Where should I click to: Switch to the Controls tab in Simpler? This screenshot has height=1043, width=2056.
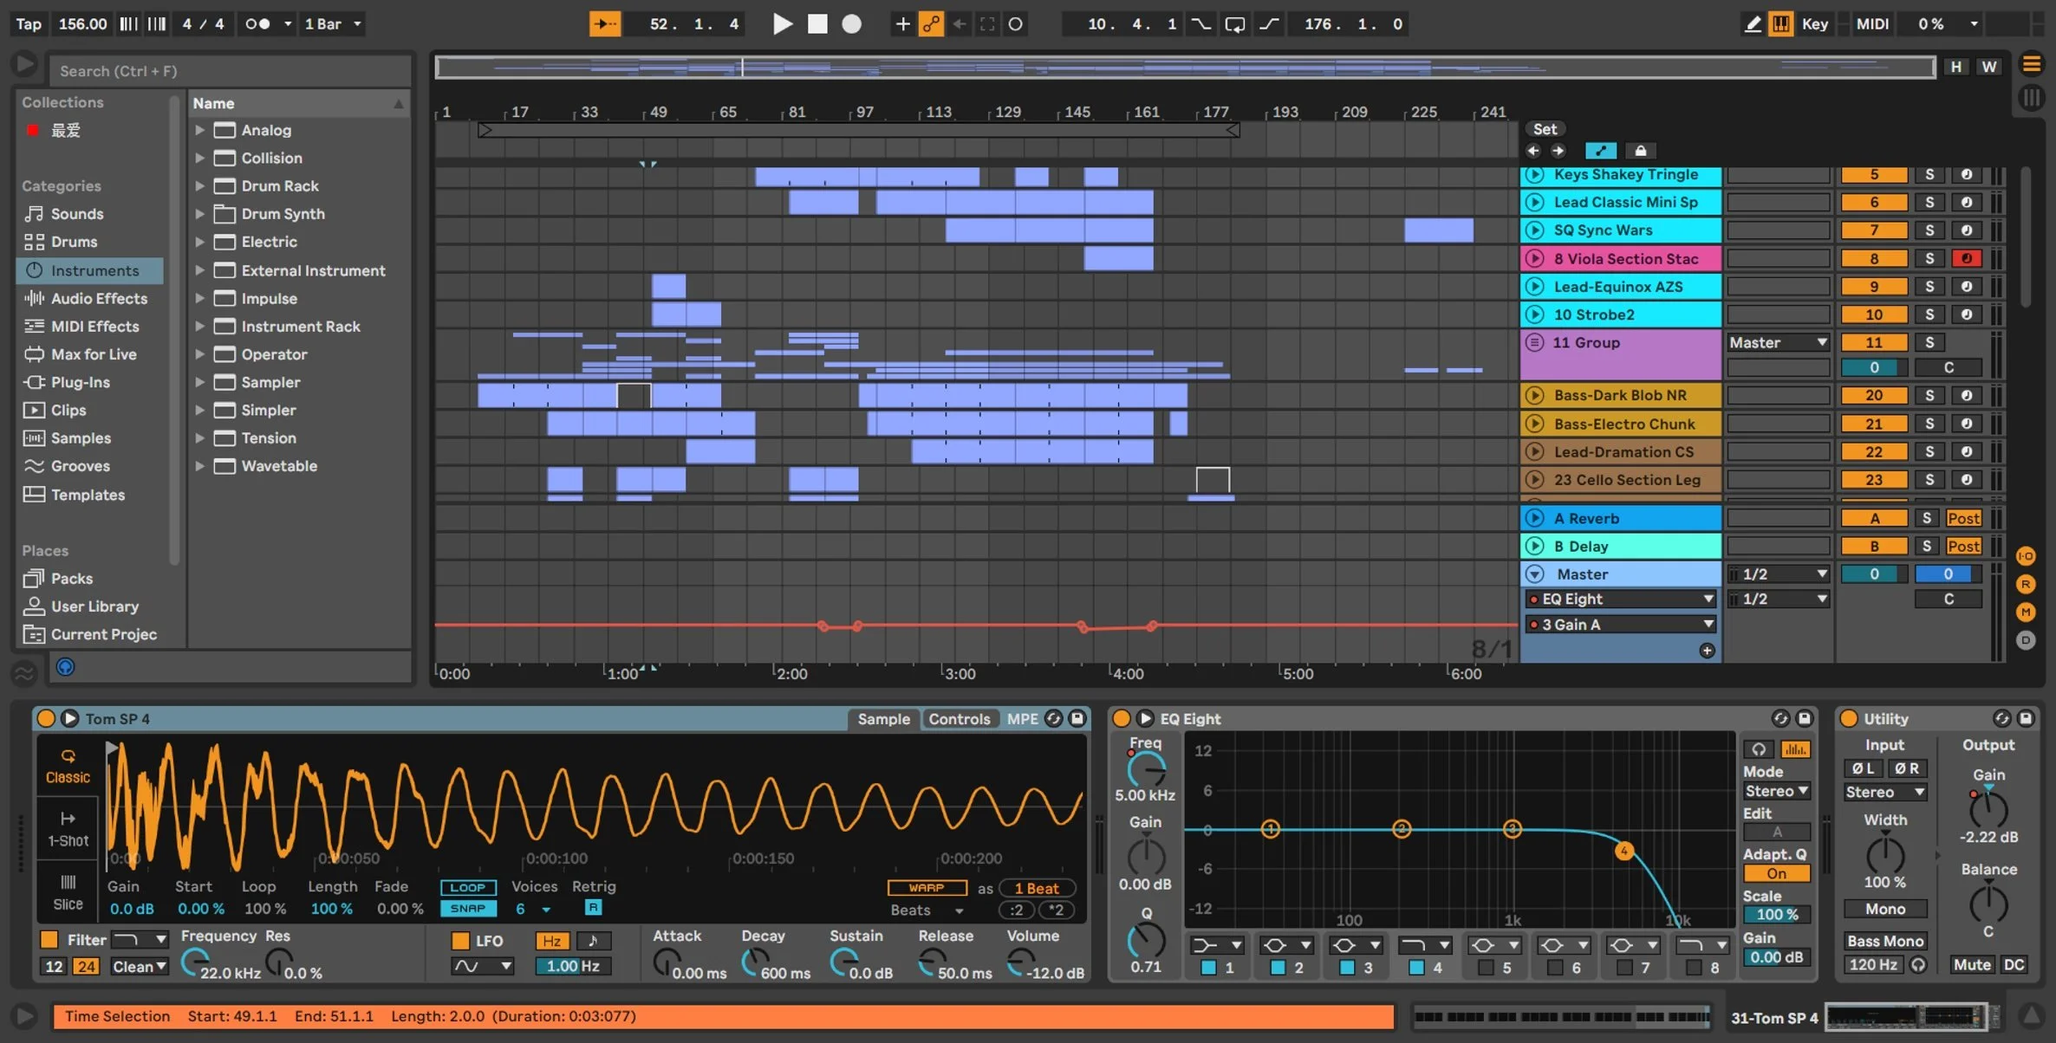(x=959, y=718)
